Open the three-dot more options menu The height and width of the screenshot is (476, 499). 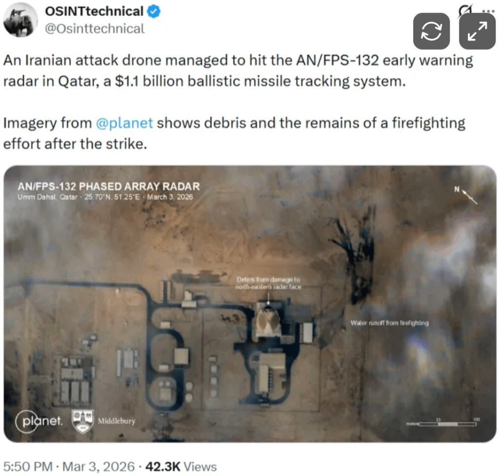(488, 11)
